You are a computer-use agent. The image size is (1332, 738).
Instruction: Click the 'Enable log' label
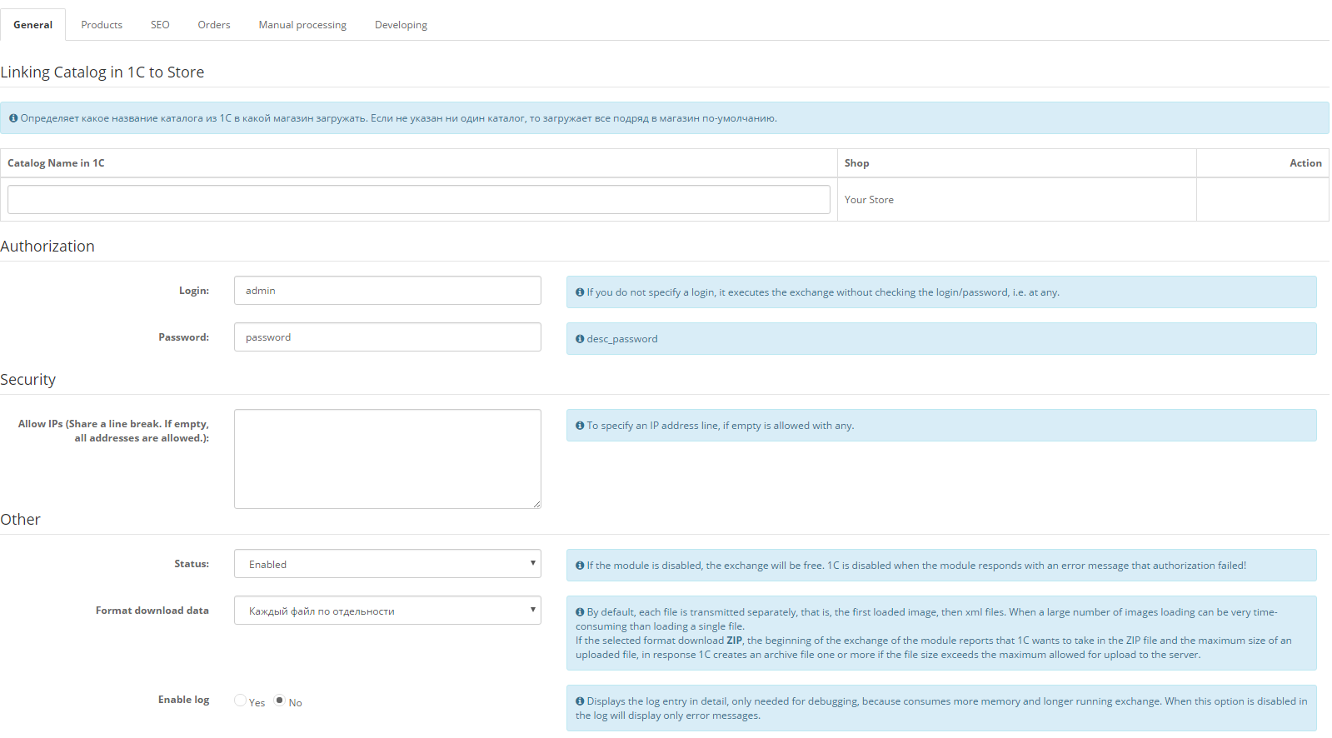click(x=184, y=700)
